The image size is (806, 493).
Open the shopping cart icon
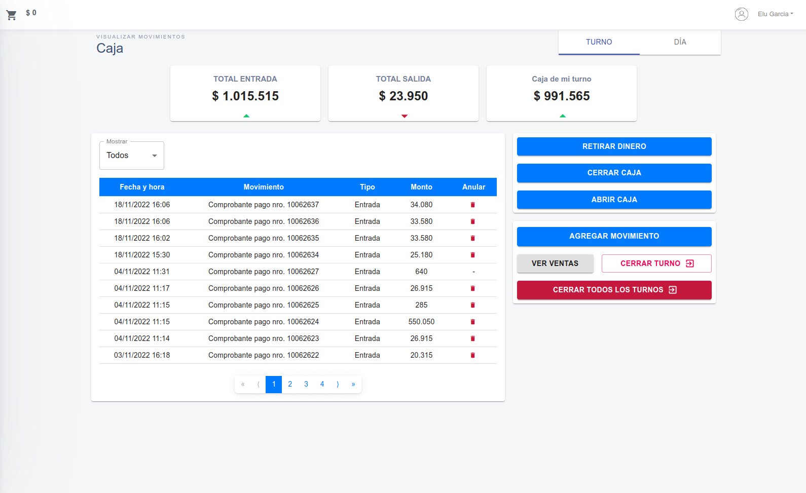[11, 15]
